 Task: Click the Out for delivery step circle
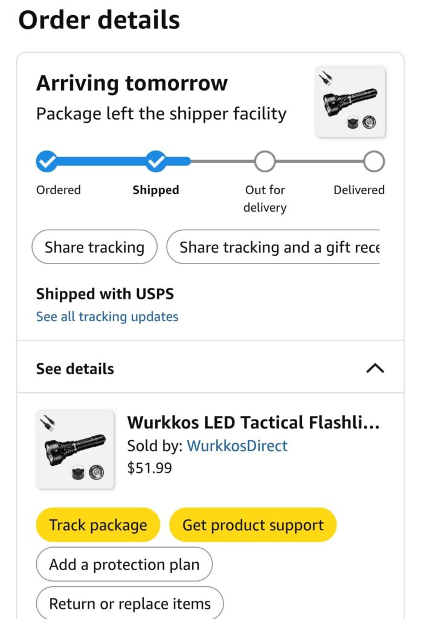point(265,161)
